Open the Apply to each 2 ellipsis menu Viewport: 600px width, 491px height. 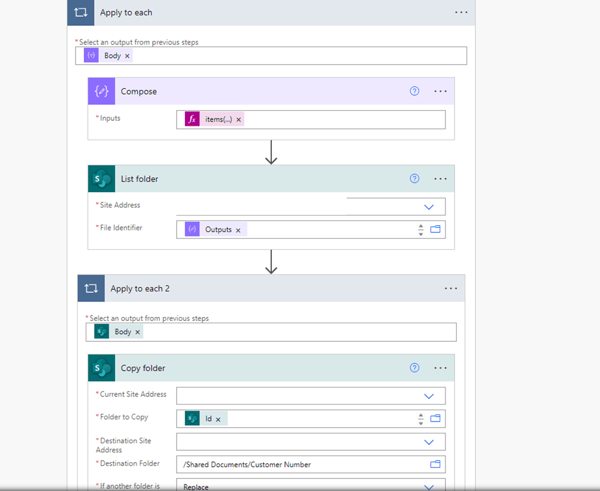click(x=451, y=288)
